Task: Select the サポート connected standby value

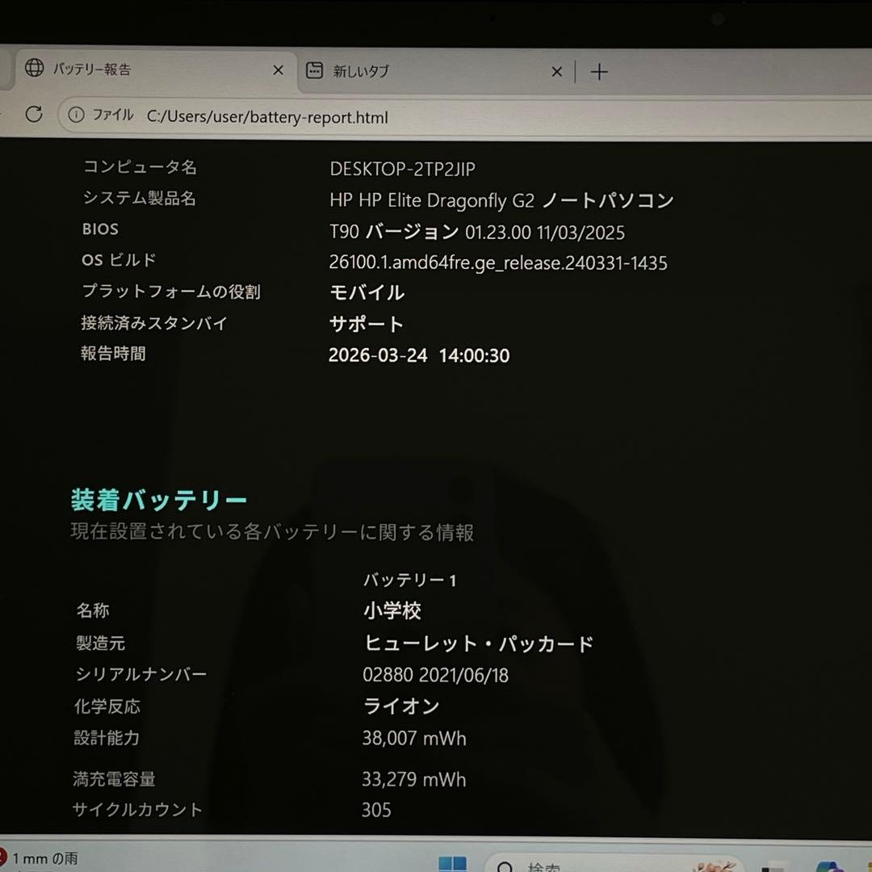Action: (366, 324)
